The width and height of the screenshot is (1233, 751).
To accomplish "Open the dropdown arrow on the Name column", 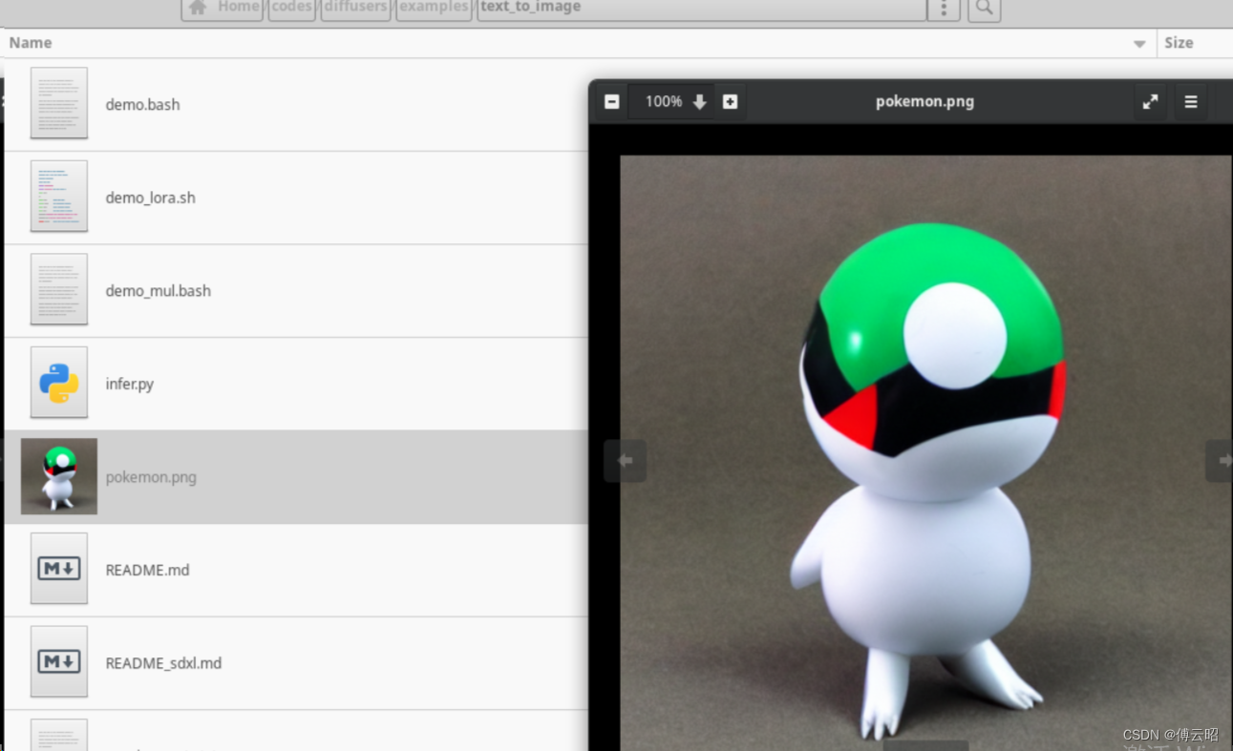I will pyautogui.click(x=1138, y=42).
